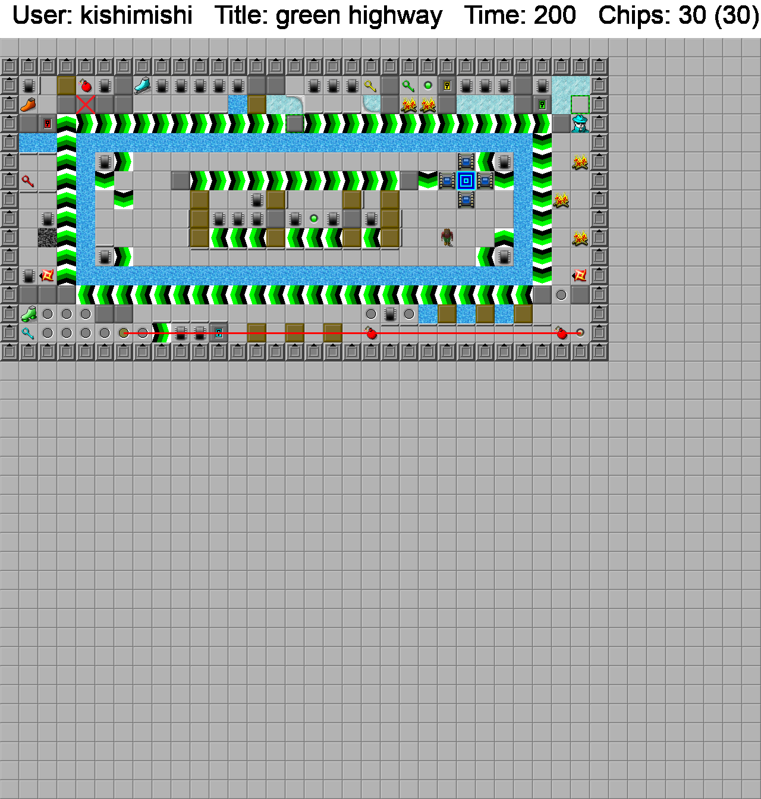
Task: Click the "Chips: 30 (30)" counter
Action: coord(678,15)
